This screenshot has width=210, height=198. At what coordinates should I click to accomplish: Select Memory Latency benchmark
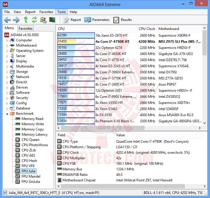click(34, 135)
